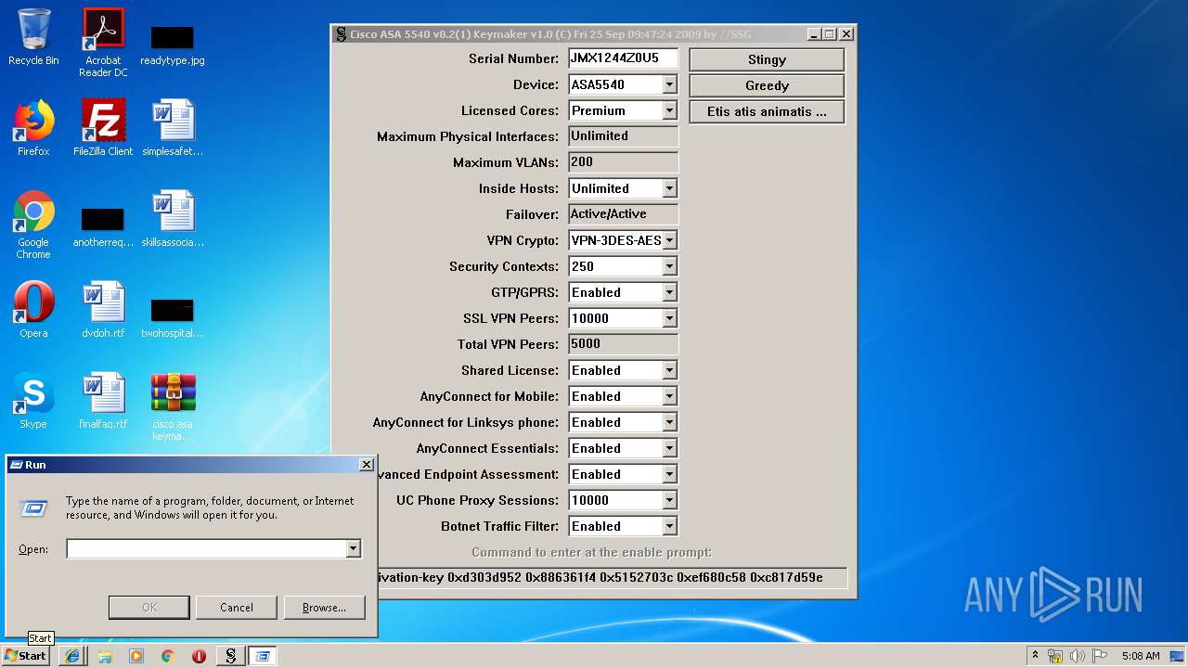This screenshot has width=1188, height=668.
Task: Click Cancel in Run dialog
Action: tap(237, 608)
